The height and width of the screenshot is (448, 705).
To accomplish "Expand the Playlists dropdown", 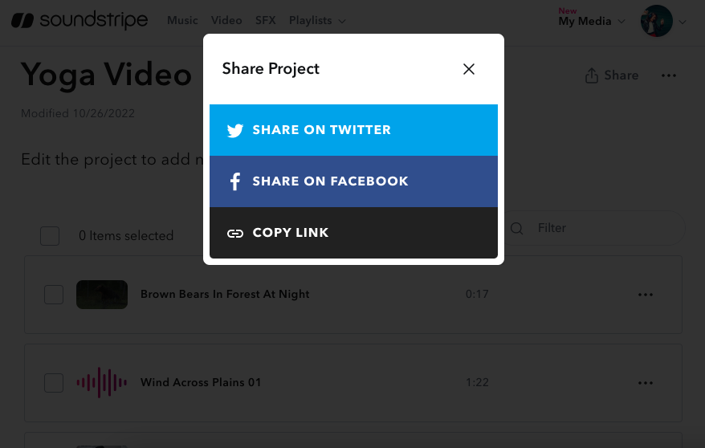I will (x=317, y=21).
